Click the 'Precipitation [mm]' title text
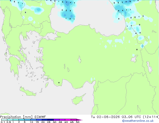The height and width of the screenshot is (123, 159). pyautogui.click(x=16, y=117)
